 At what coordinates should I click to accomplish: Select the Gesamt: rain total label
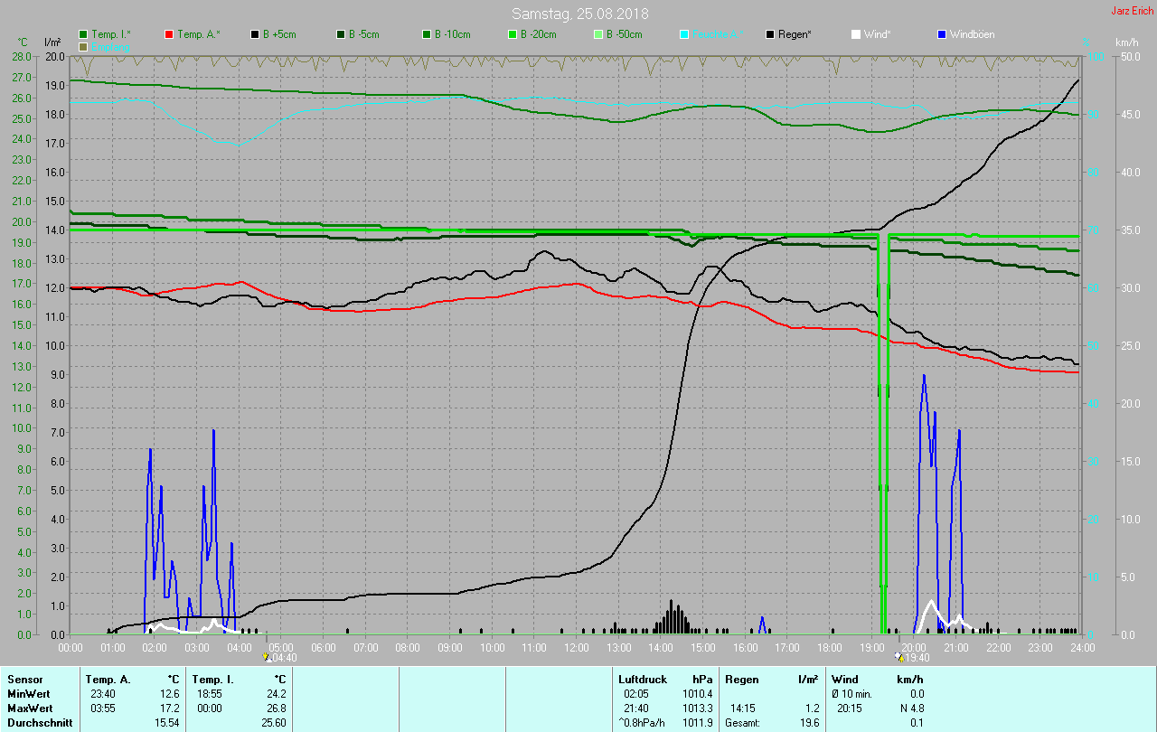tap(742, 723)
